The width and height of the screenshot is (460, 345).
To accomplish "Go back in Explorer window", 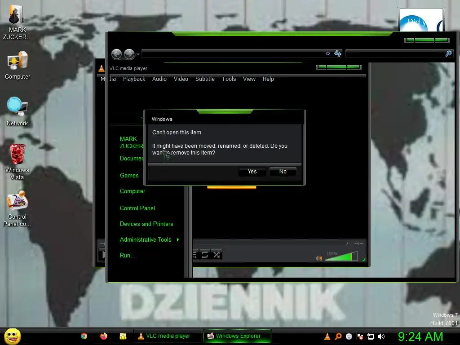I will point(116,54).
